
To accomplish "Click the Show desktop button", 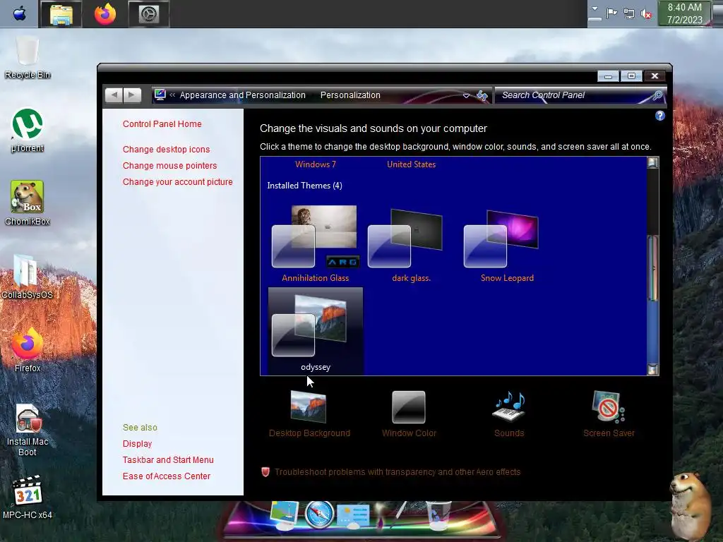I will coord(717,14).
